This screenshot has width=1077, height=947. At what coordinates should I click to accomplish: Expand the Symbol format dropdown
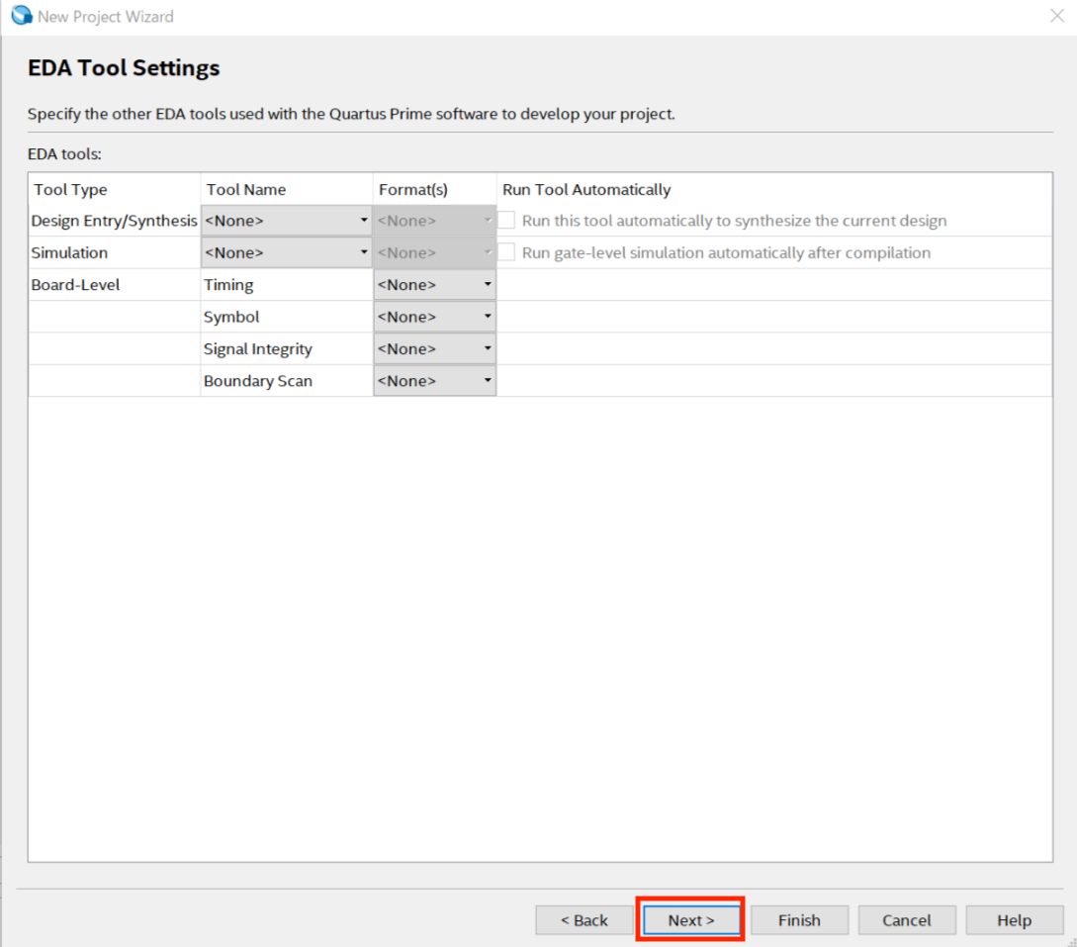click(434, 317)
